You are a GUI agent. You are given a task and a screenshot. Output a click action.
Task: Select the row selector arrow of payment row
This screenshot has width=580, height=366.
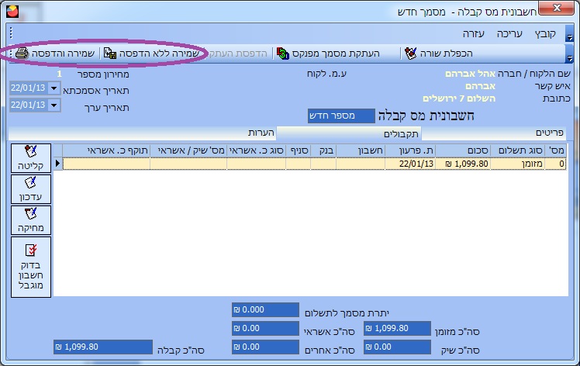pos(57,163)
